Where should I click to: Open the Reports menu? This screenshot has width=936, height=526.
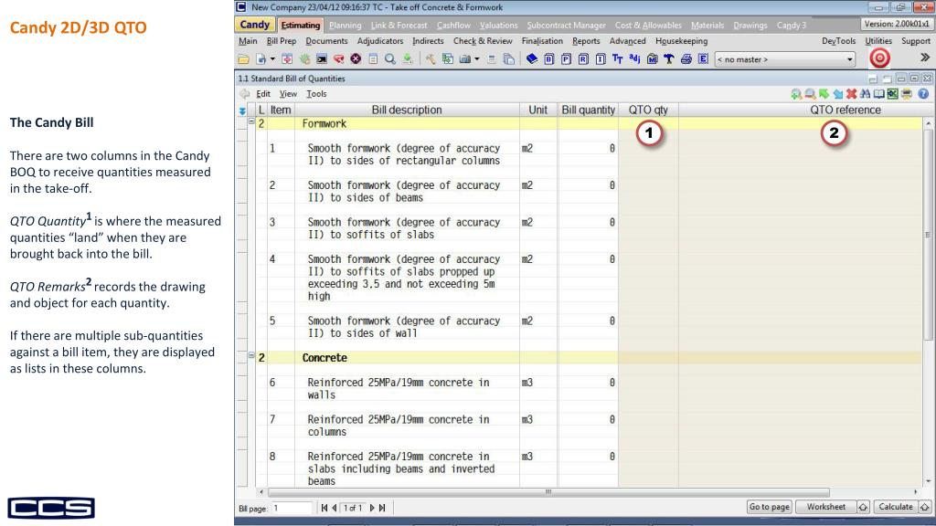(586, 40)
